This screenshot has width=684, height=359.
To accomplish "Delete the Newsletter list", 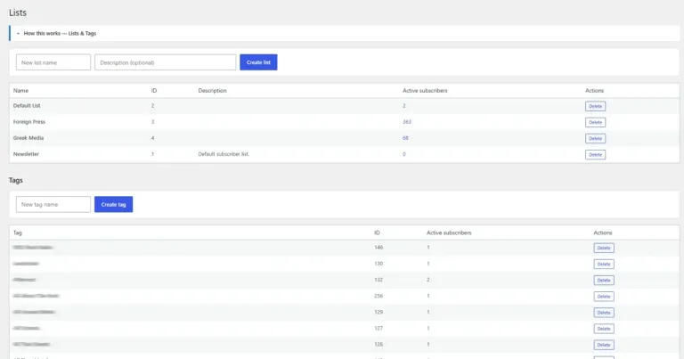I will point(595,155).
